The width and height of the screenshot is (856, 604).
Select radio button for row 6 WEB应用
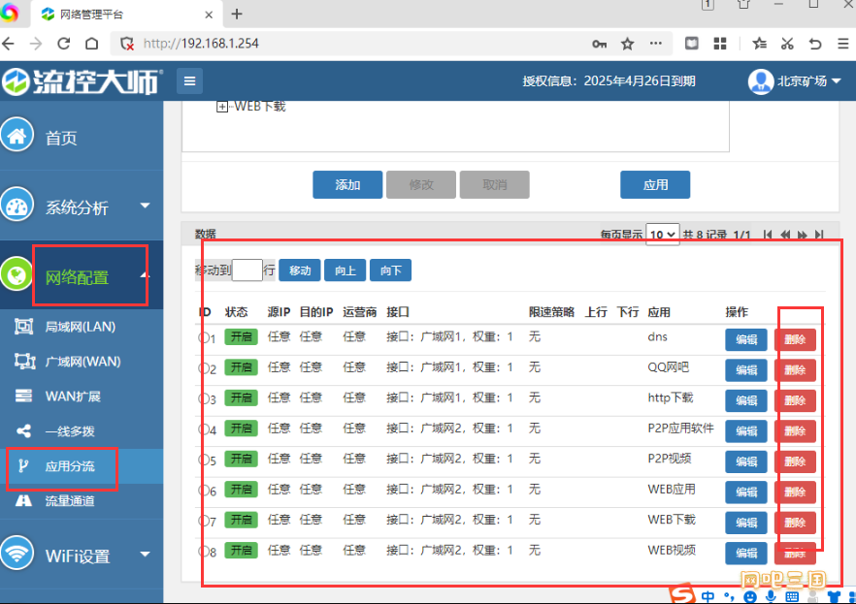pos(204,491)
